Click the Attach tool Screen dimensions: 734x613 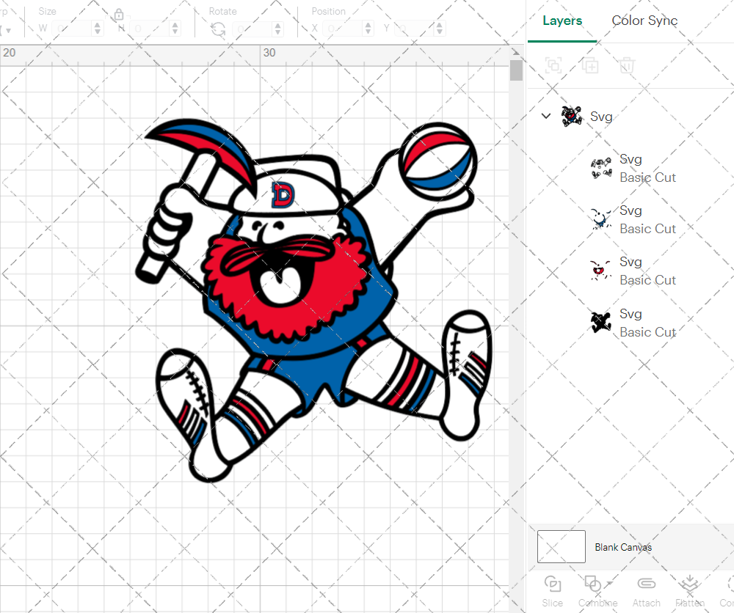pyautogui.click(x=647, y=591)
